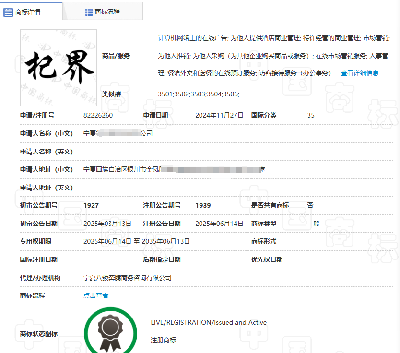Click the 类似群 codes starting with 3501
This screenshot has height=353, width=400.
click(x=199, y=94)
